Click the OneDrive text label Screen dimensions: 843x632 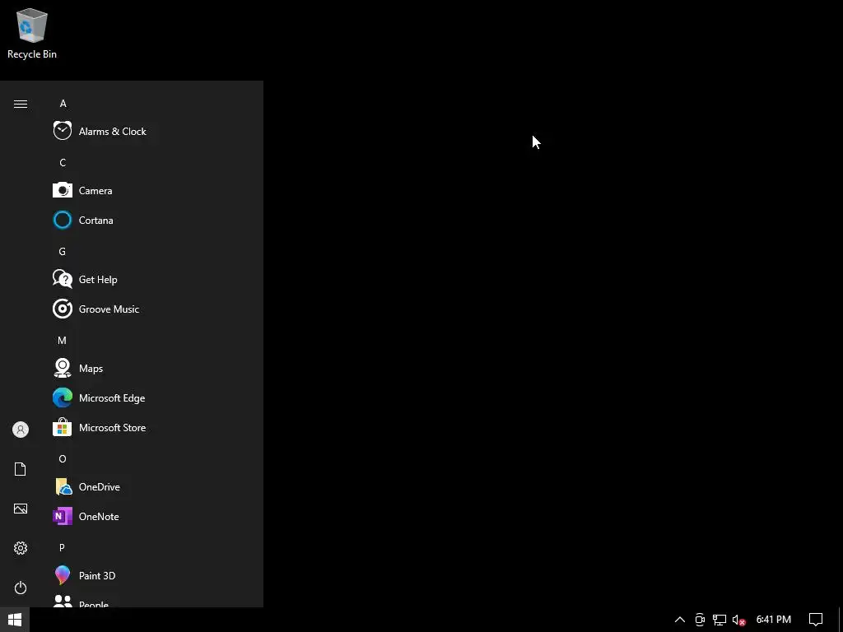[x=99, y=487]
